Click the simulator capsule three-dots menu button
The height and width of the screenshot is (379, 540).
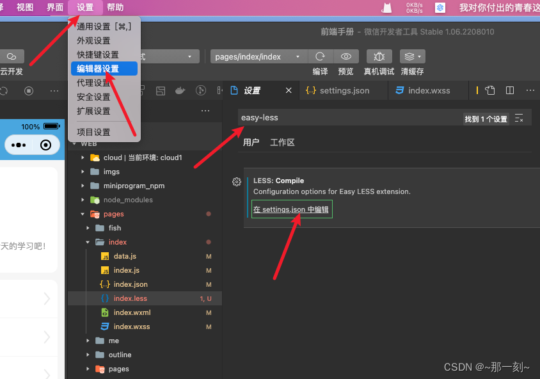[x=19, y=145]
